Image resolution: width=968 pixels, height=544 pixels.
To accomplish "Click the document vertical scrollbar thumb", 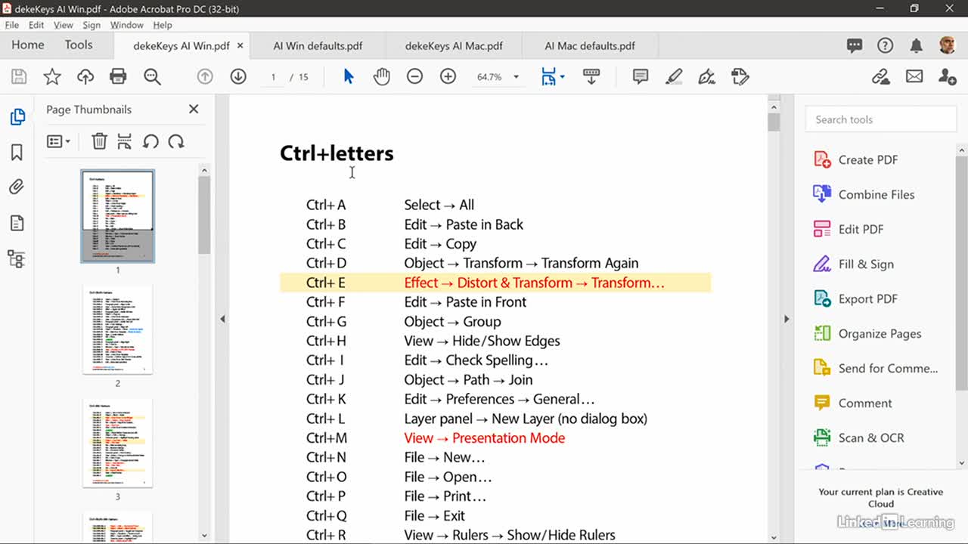I will (x=774, y=122).
